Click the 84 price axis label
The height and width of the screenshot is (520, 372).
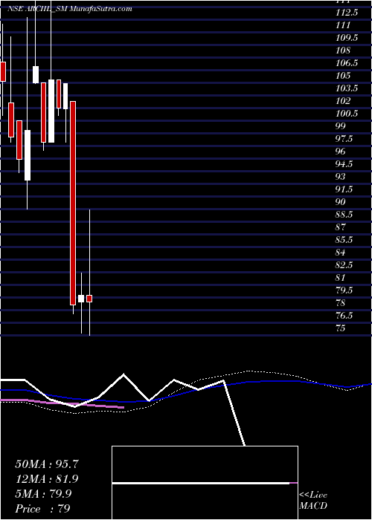[341, 253]
